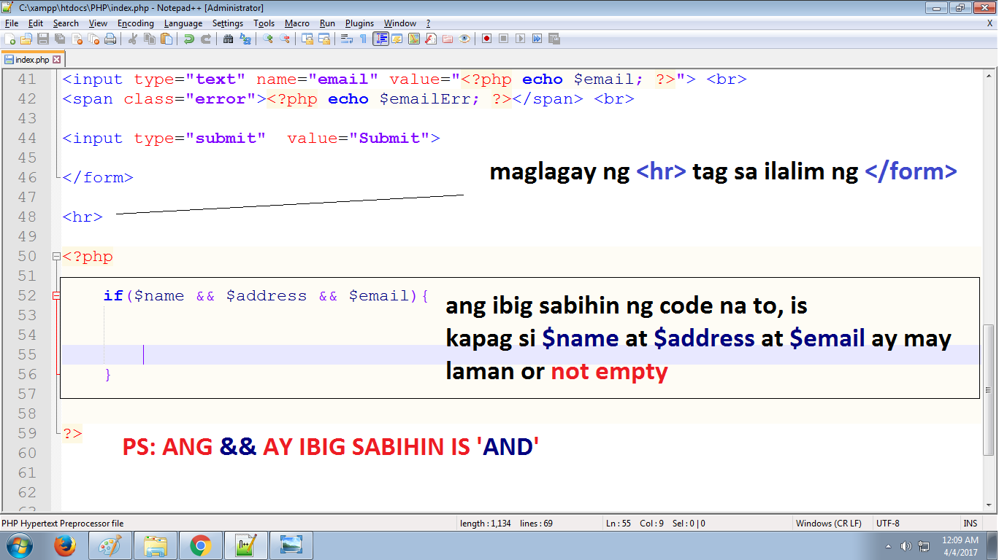Open the Language menu
Viewport: 999px width, 560px height.
click(183, 23)
